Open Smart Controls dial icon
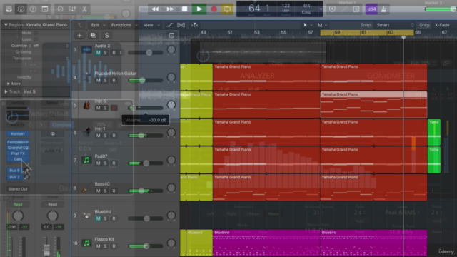Screen dimensions: 457x257 point(60,9)
